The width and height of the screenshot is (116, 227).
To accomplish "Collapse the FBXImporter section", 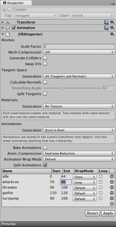I will click(x=3, y=34).
